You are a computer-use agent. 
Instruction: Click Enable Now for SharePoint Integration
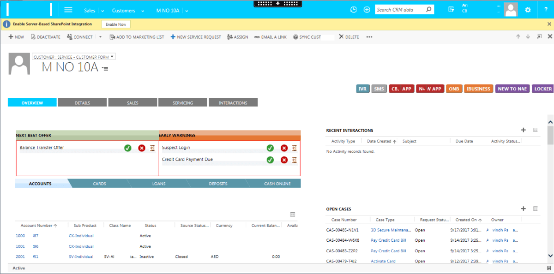click(x=115, y=24)
